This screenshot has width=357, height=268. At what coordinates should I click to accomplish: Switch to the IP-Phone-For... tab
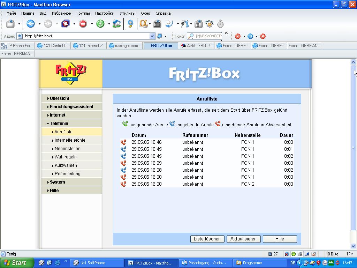(17, 46)
